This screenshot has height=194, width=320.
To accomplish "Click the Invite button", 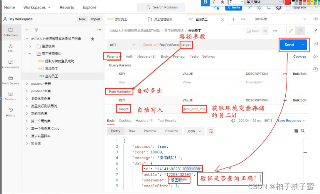I will tap(234, 8).
